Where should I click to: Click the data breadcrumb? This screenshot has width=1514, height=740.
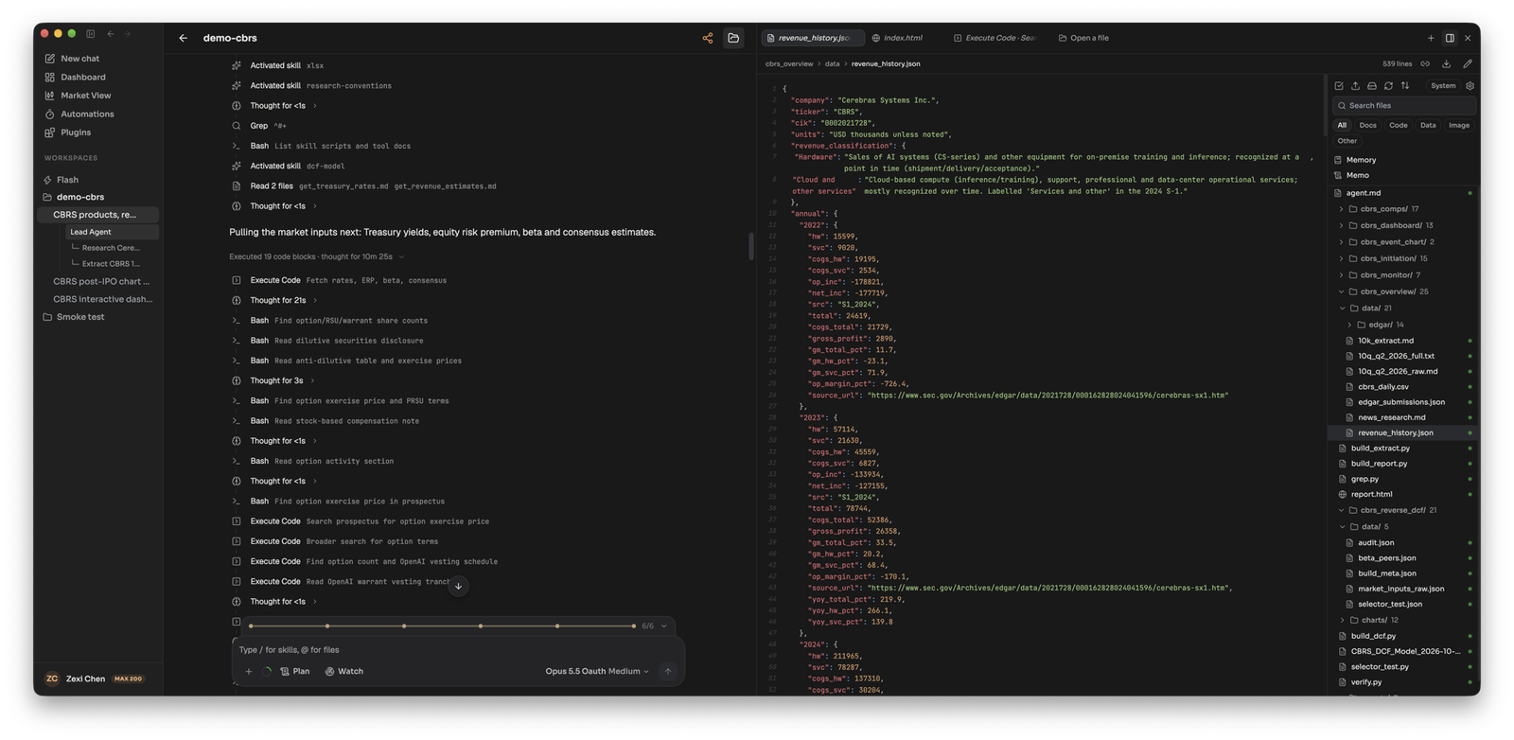(x=832, y=64)
